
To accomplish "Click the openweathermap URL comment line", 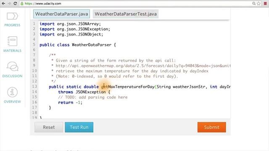I will [x=141, y=66].
